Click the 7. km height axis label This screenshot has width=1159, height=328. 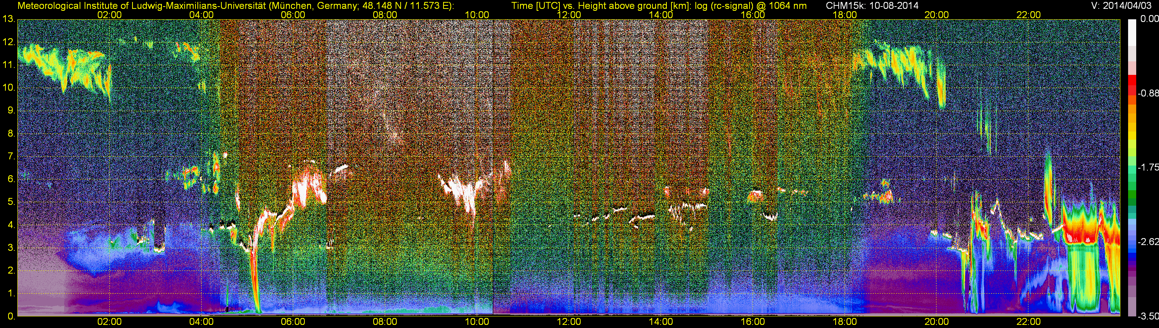pos(11,156)
